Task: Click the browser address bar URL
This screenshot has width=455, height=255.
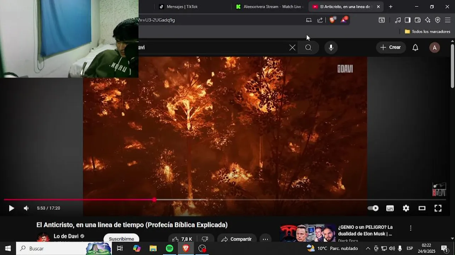Action: pyautogui.click(x=156, y=20)
